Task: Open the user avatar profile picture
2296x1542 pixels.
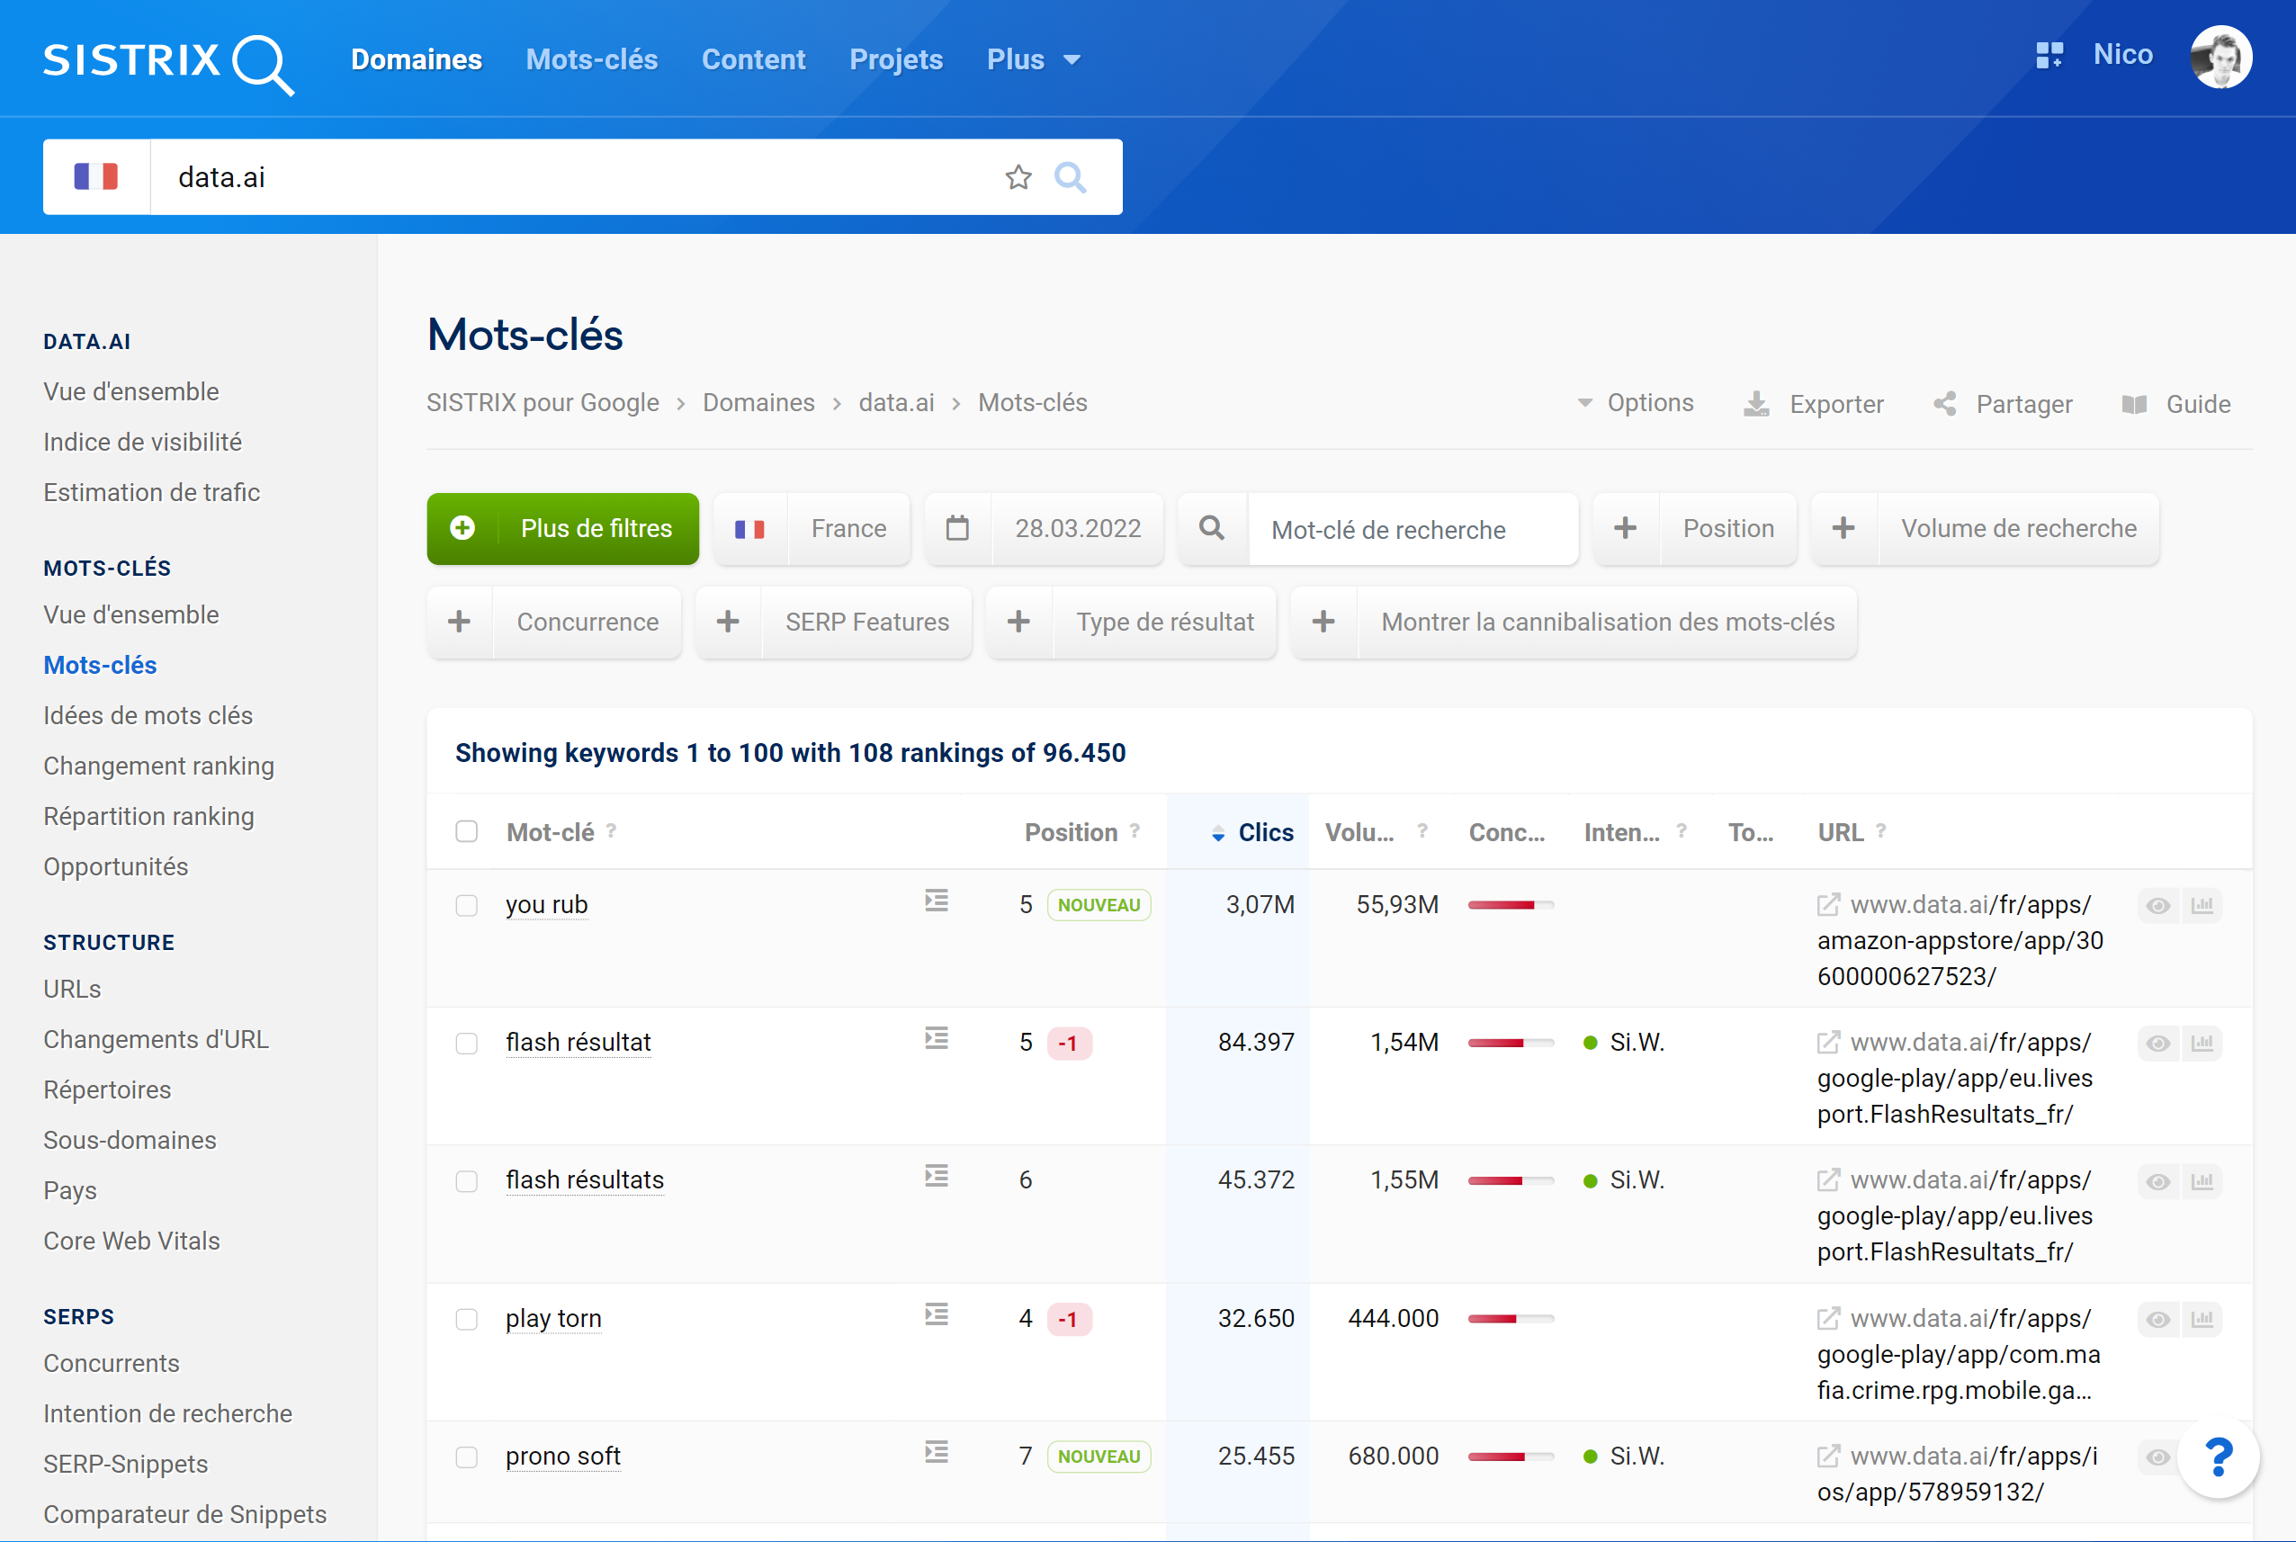Action: coord(2220,57)
